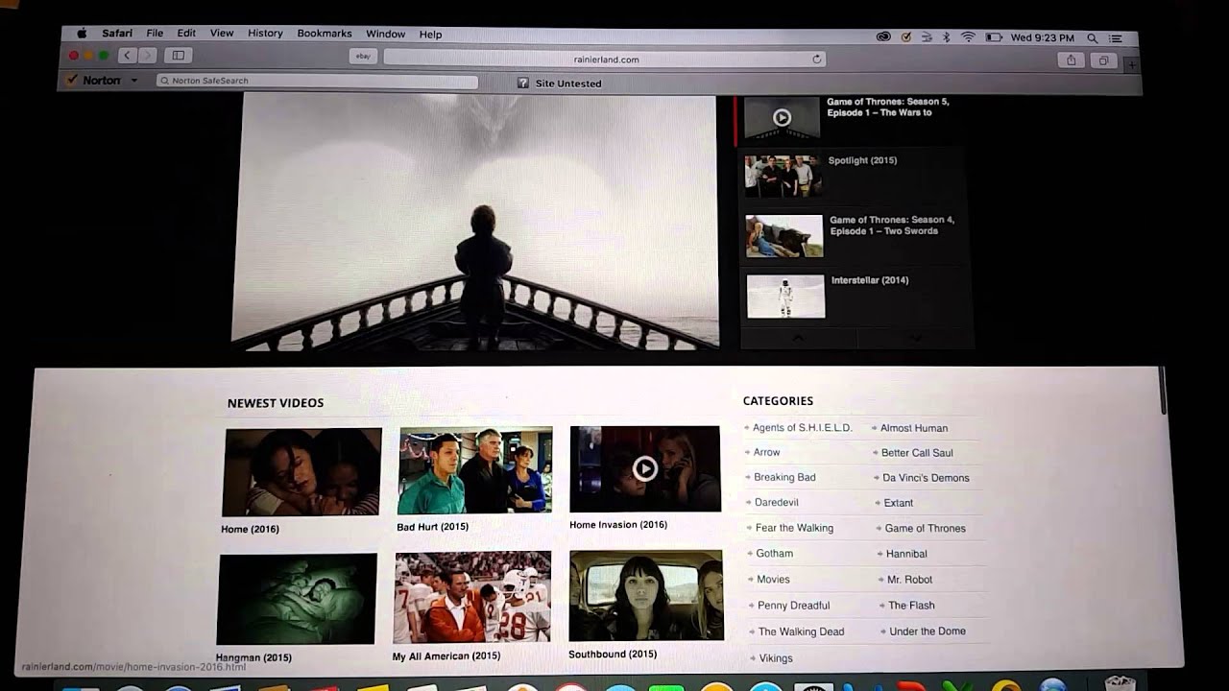Open the Safari menu

(117, 34)
